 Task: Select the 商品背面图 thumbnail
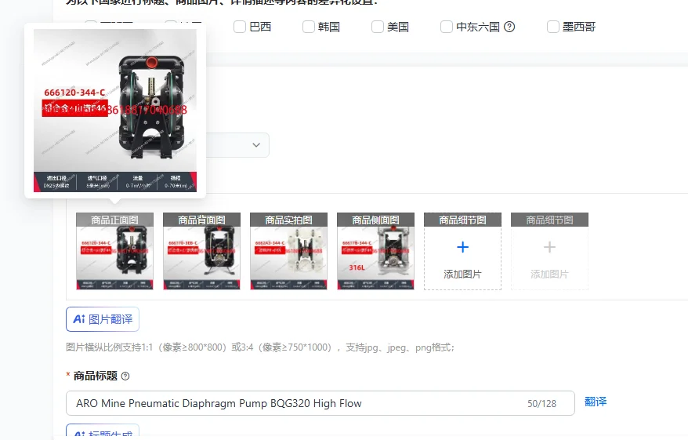tap(201, 251)
